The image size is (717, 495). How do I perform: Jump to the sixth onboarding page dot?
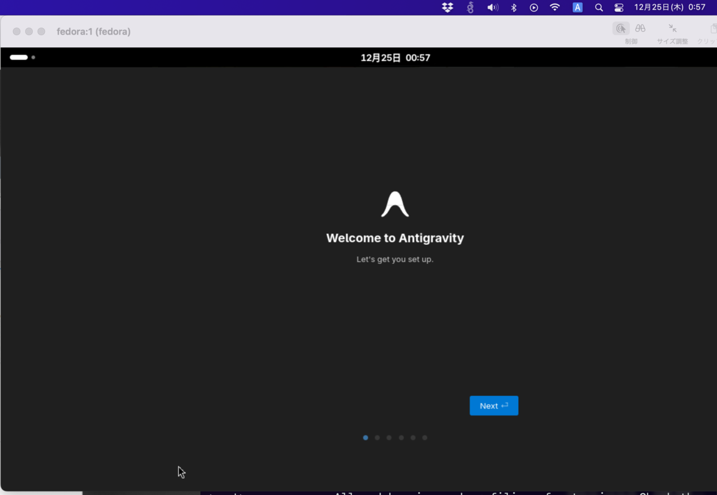(x=425, y=438)
